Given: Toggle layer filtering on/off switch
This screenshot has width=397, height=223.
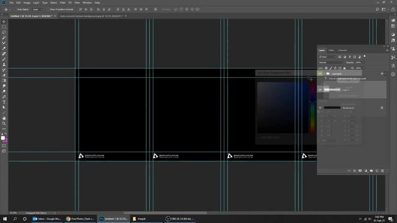Looking at the screenshot, I should click(x=365, y=56).
